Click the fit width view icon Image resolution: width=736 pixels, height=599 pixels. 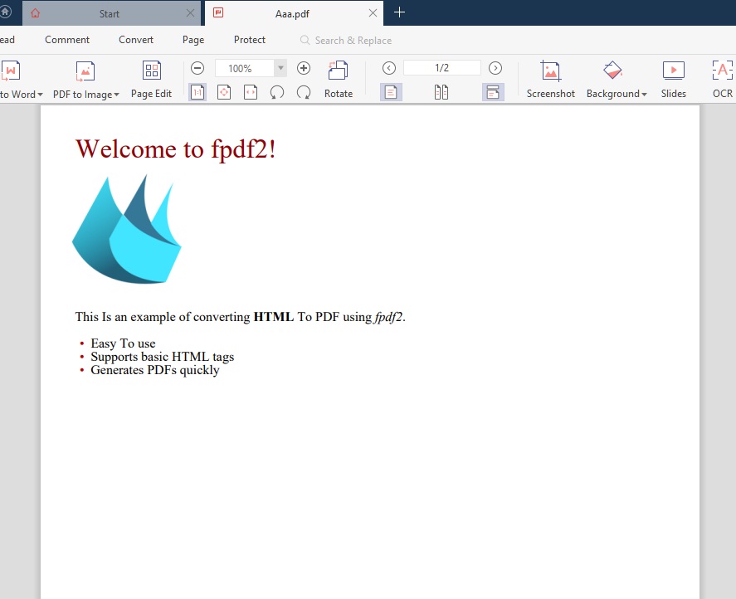(251, 92)
